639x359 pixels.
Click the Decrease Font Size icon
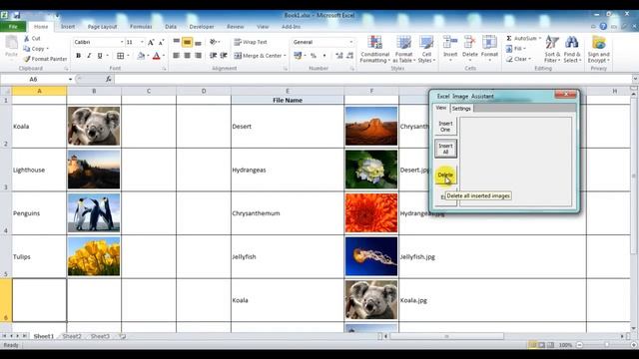click(x=162, y=42)
